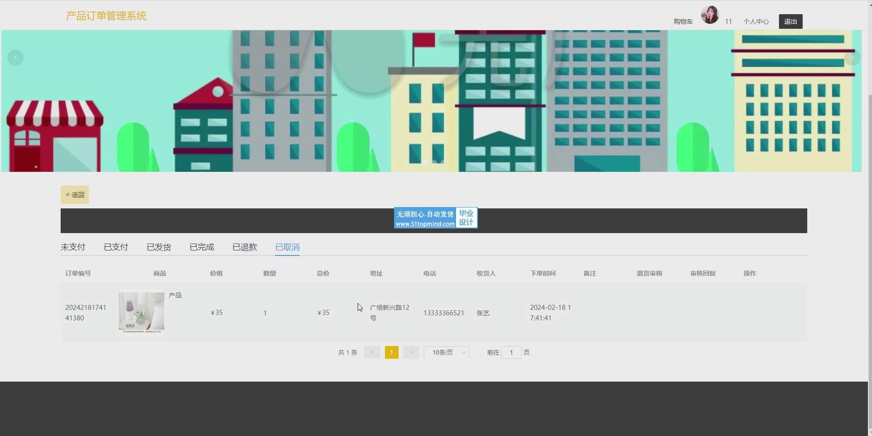
Task: Click the 下单时间 column header
Action: coord(543,273)
